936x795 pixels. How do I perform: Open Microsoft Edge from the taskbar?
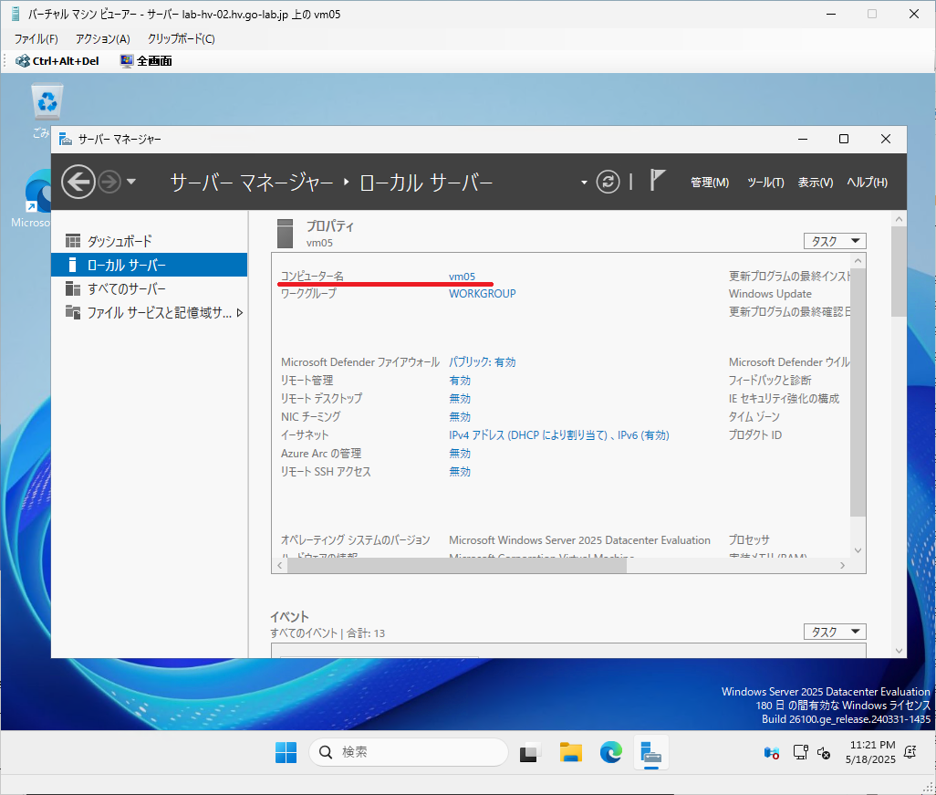pos(611,753)
